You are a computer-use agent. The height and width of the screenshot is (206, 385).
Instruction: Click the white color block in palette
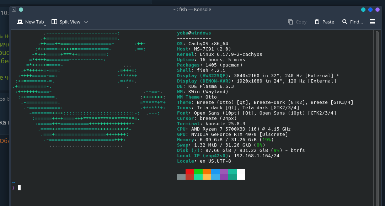[241, 174]
